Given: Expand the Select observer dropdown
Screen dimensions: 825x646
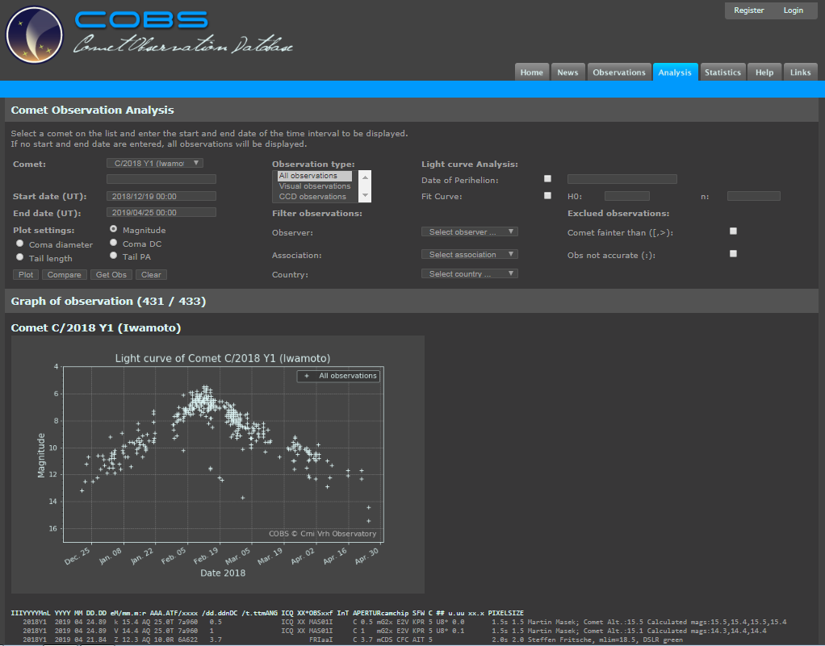Looking at the screenshot, I should point(469,232).
